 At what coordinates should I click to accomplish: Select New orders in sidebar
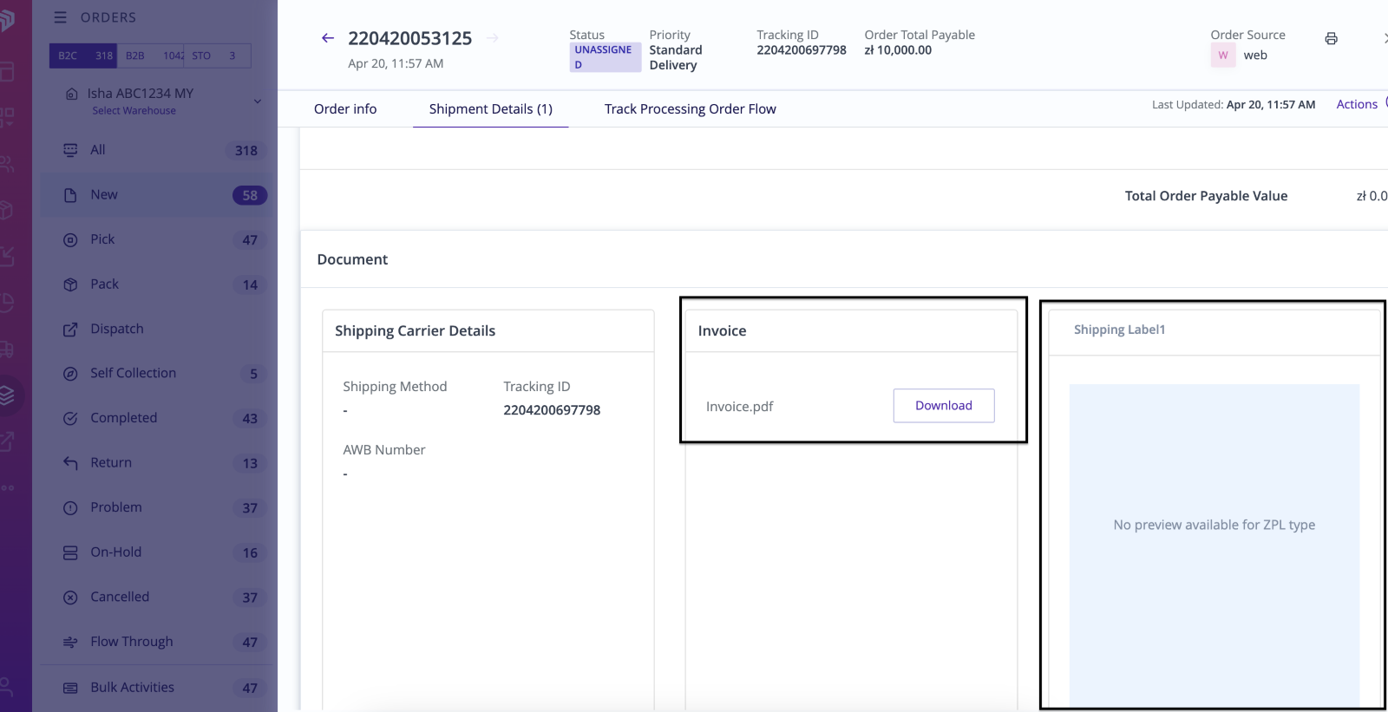pos(104,195)
